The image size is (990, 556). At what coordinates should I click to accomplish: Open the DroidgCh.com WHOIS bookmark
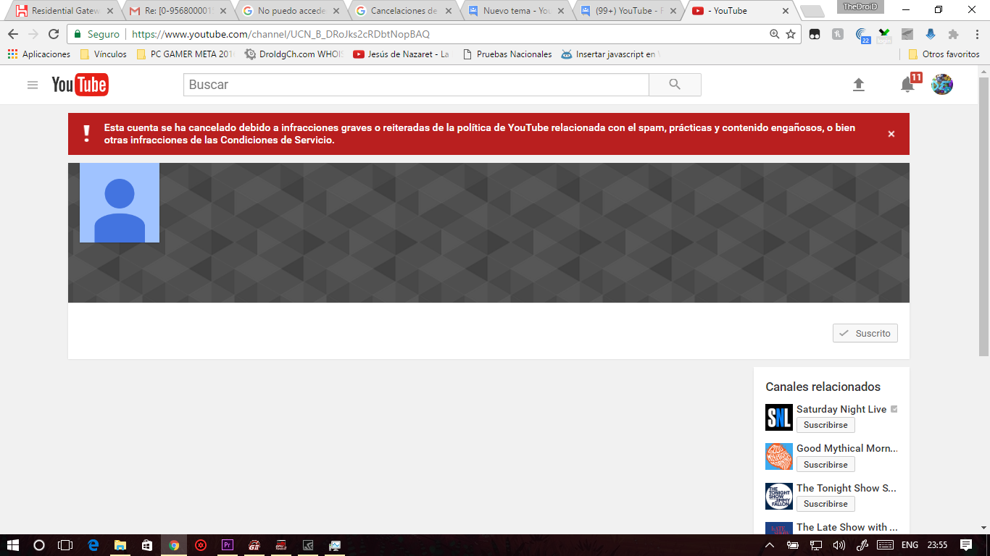pos(294,54)
